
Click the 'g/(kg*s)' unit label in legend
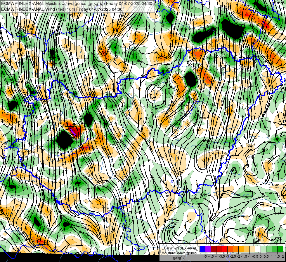(x=179, y=258)
